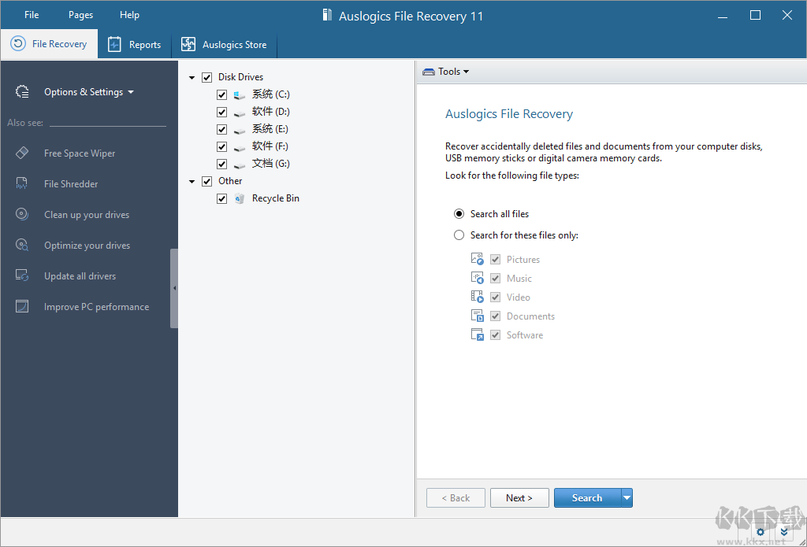The image size is (807, 547).
Task: Click the Next > button
Action: (519, 497)
